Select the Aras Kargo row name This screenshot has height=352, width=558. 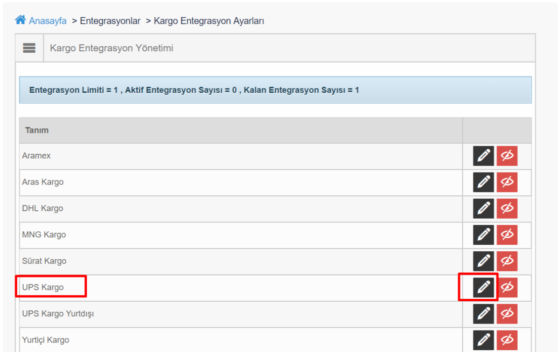(43, 182)
